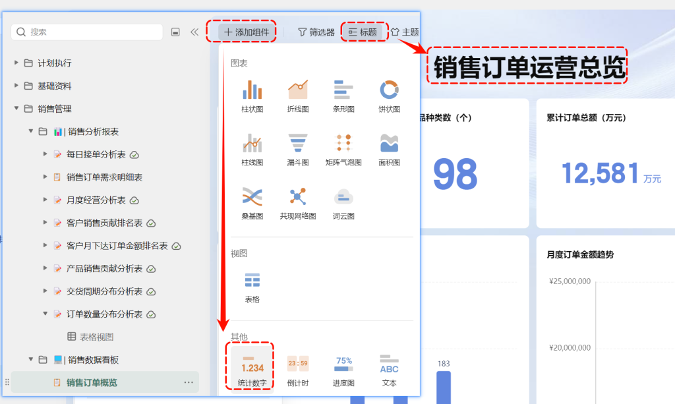The image size is (675, 404).
Task: Expand the 计划执行 folder
Action: (16, 63)
